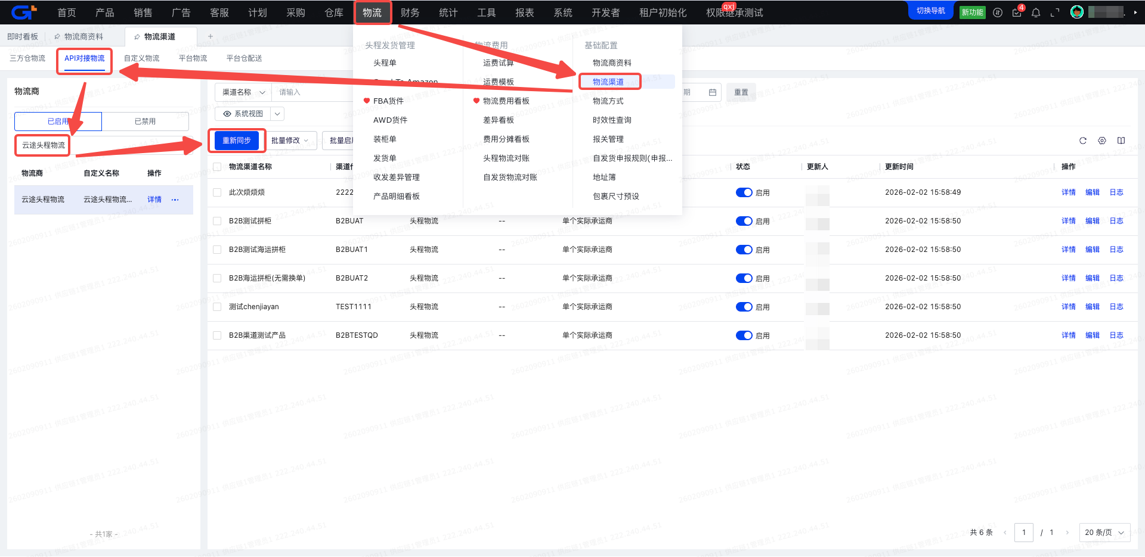Open the 批量修改 dropdown

coord(290,141)
